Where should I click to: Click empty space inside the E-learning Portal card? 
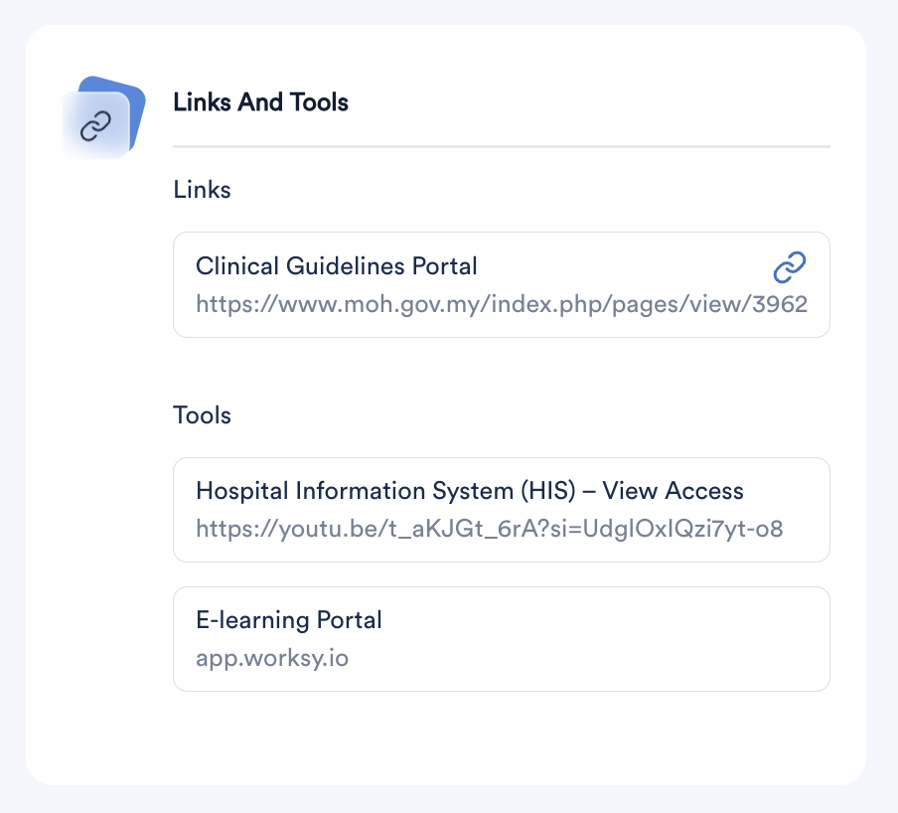click(x=601, y=639)
